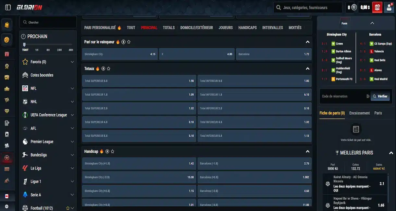This screenshot has height=211, width=396.
Task: Open the horse racing icon in left rail
Action: pyautogui.click(x=7, y=180)
